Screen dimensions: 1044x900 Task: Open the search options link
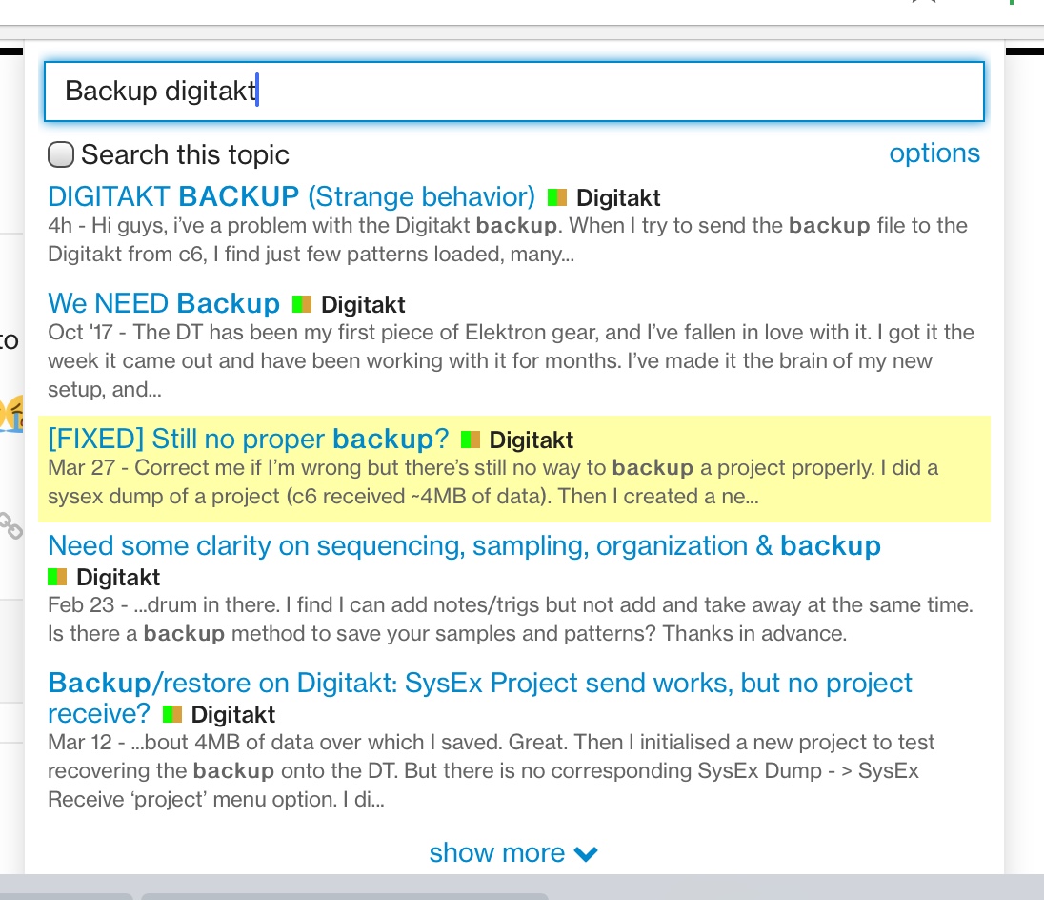(934, 153)
